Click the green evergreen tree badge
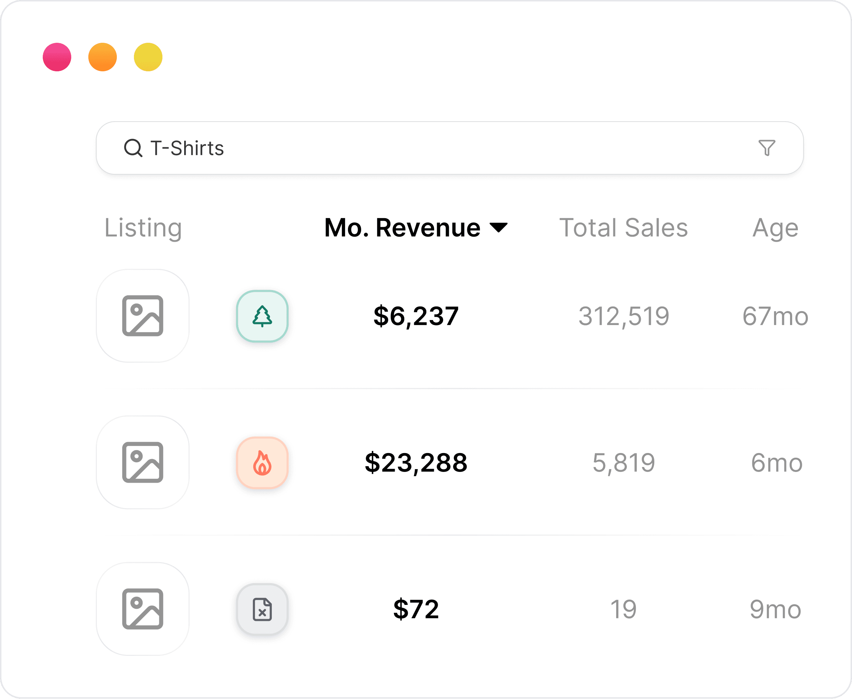The image size is (852, 699). 262,316
